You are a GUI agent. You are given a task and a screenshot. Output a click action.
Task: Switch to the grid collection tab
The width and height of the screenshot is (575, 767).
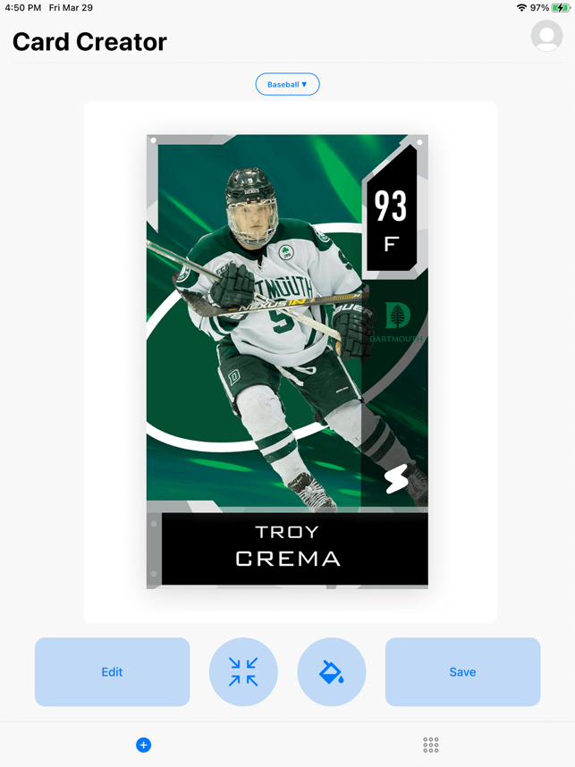[x=431, y=745]
